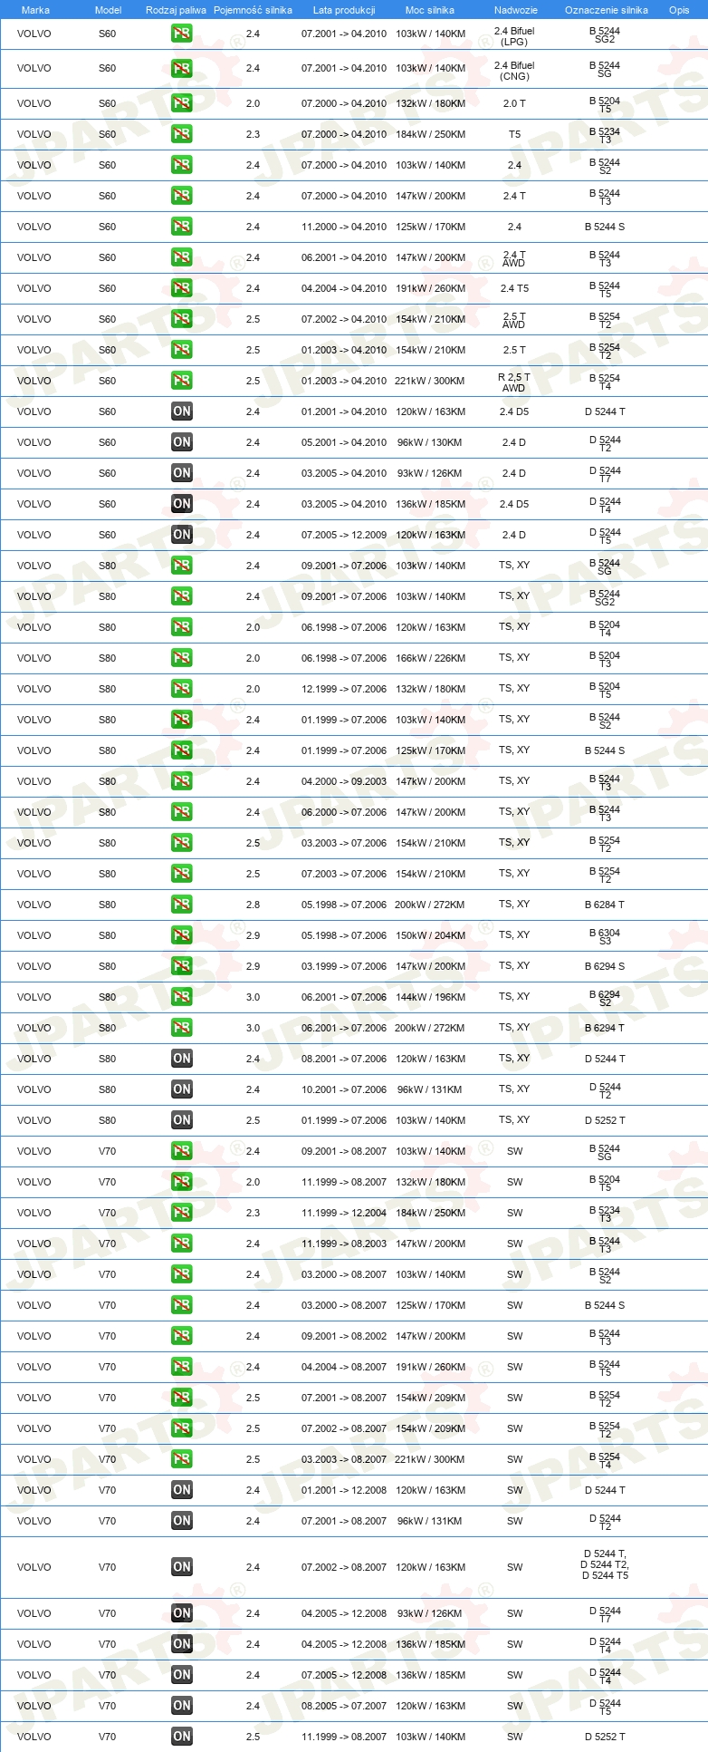Select the 04.2004 -> 04.2010 production dates
This screenshot has width=708, height=1752.
tap(344, 288)
